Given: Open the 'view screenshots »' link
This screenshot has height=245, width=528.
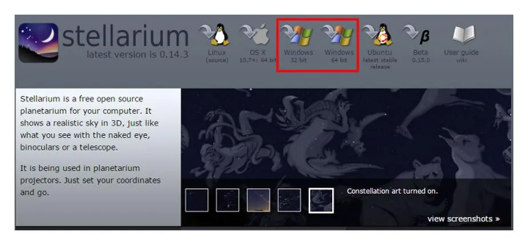Looking at the screenshot, I should pos(463,219).
